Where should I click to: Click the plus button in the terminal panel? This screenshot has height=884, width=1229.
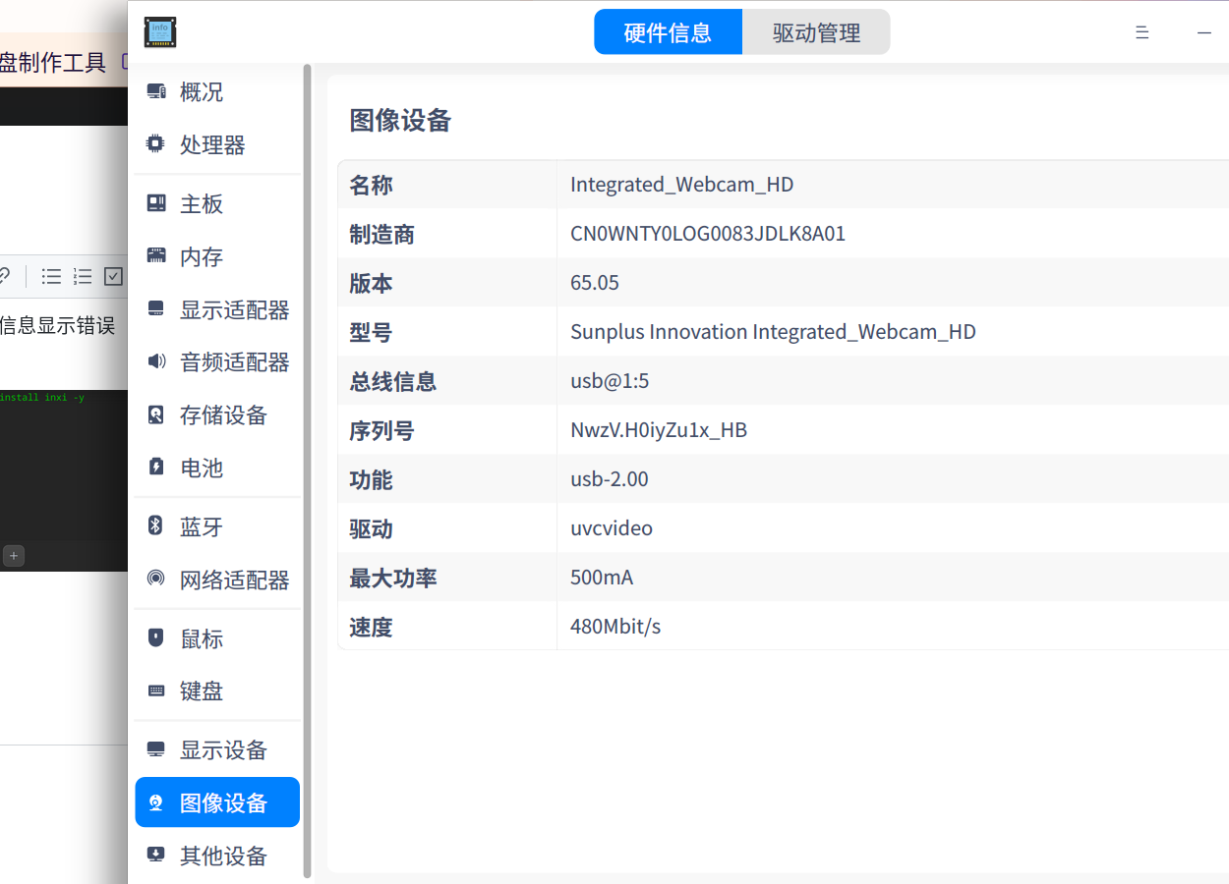point(13,555)
